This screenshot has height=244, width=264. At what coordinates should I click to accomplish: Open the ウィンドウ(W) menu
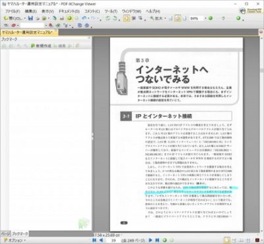[131, 11]
